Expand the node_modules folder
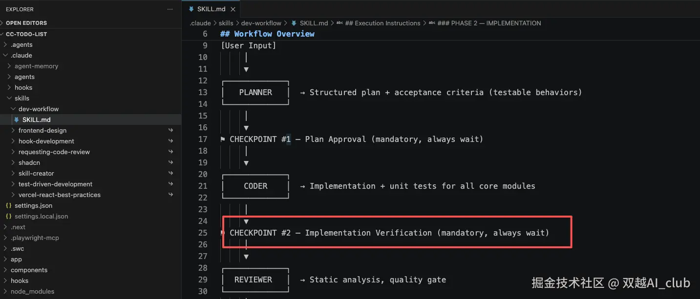The height and width of the screenshot is (299, 700). pyautogui.click(x=32, y=291)
